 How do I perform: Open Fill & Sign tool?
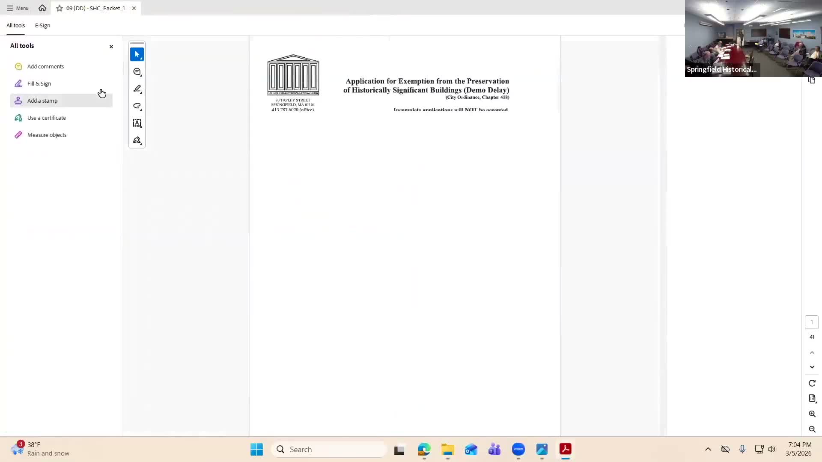point(39,83)
